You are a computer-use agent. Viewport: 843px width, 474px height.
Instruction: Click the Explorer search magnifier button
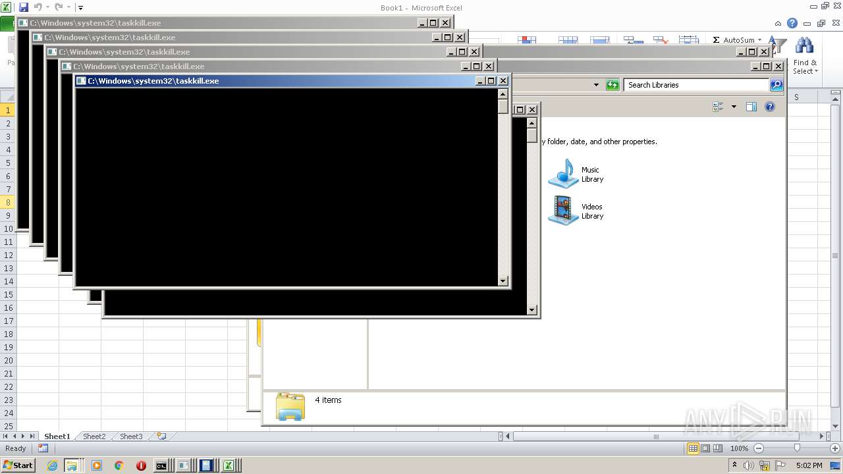click(x=776, y=85)
